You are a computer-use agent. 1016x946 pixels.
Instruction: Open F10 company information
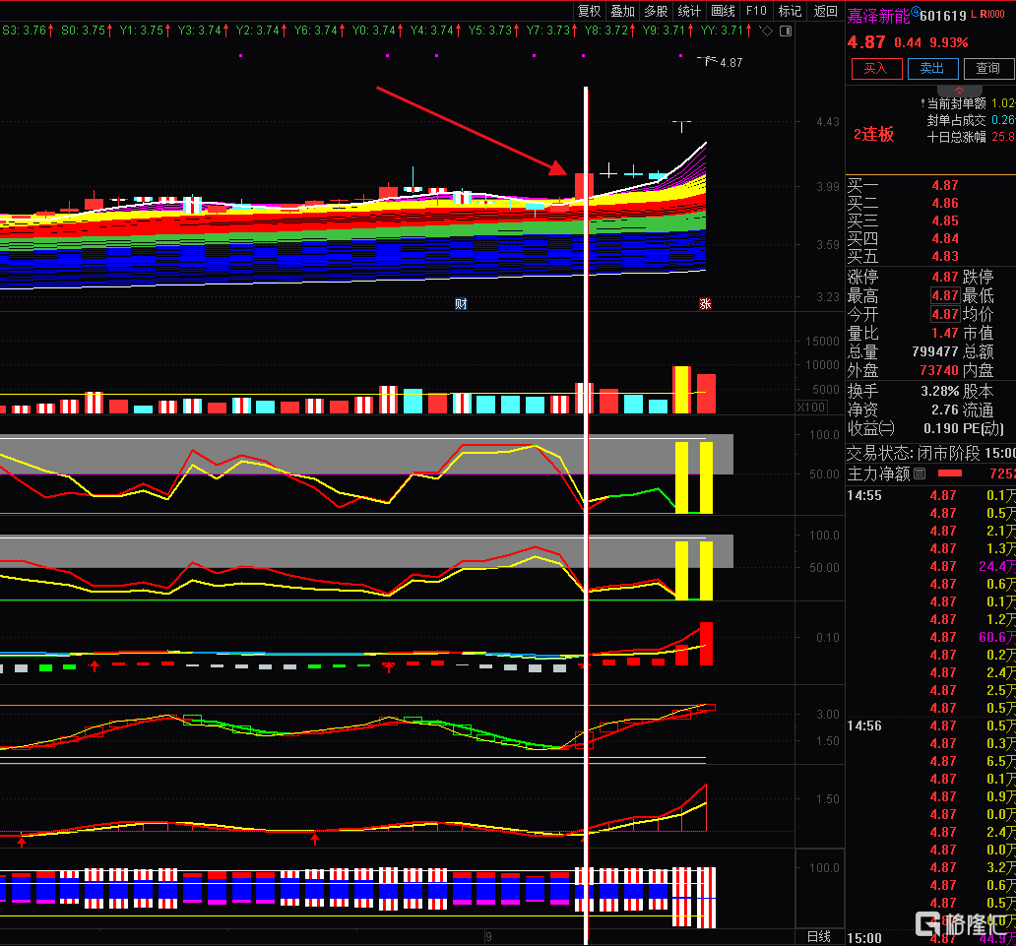point(756,11)
